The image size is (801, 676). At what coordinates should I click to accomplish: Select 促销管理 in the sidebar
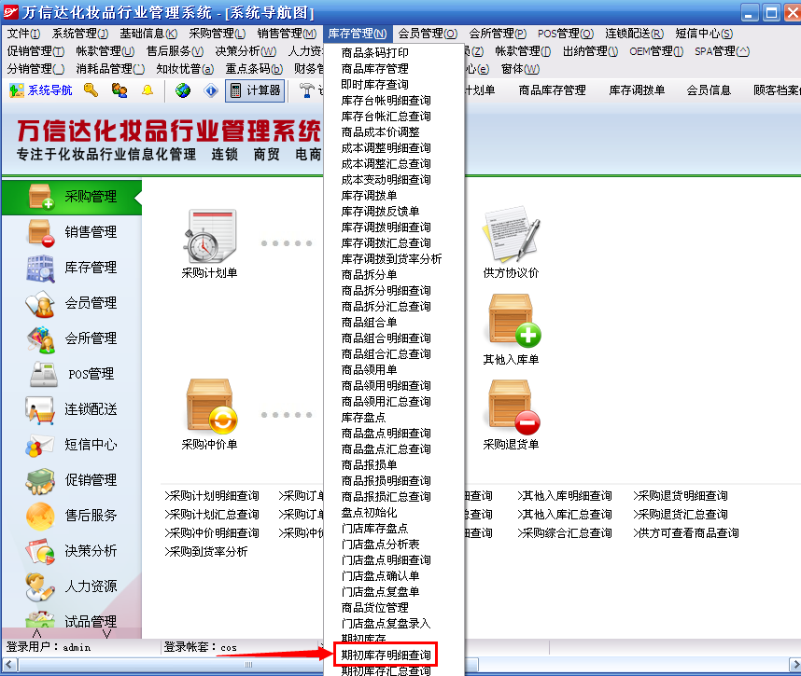pos(72,480)
